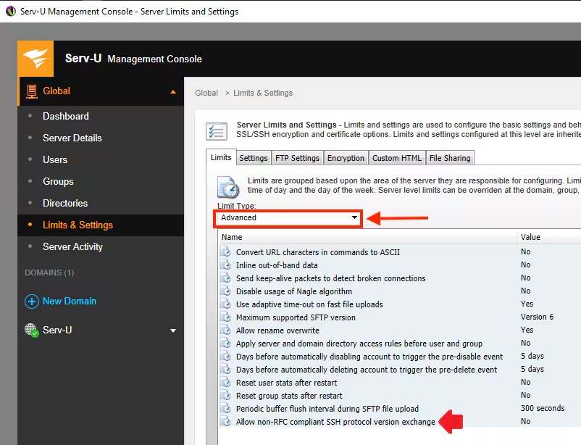
Task: Click the Serv-U orange logo icon
Action: pos(35,59)
